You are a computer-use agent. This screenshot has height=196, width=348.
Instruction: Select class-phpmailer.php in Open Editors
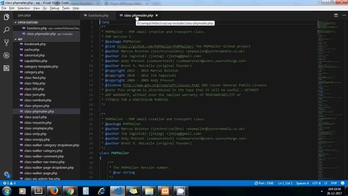(x=47, y=34)
